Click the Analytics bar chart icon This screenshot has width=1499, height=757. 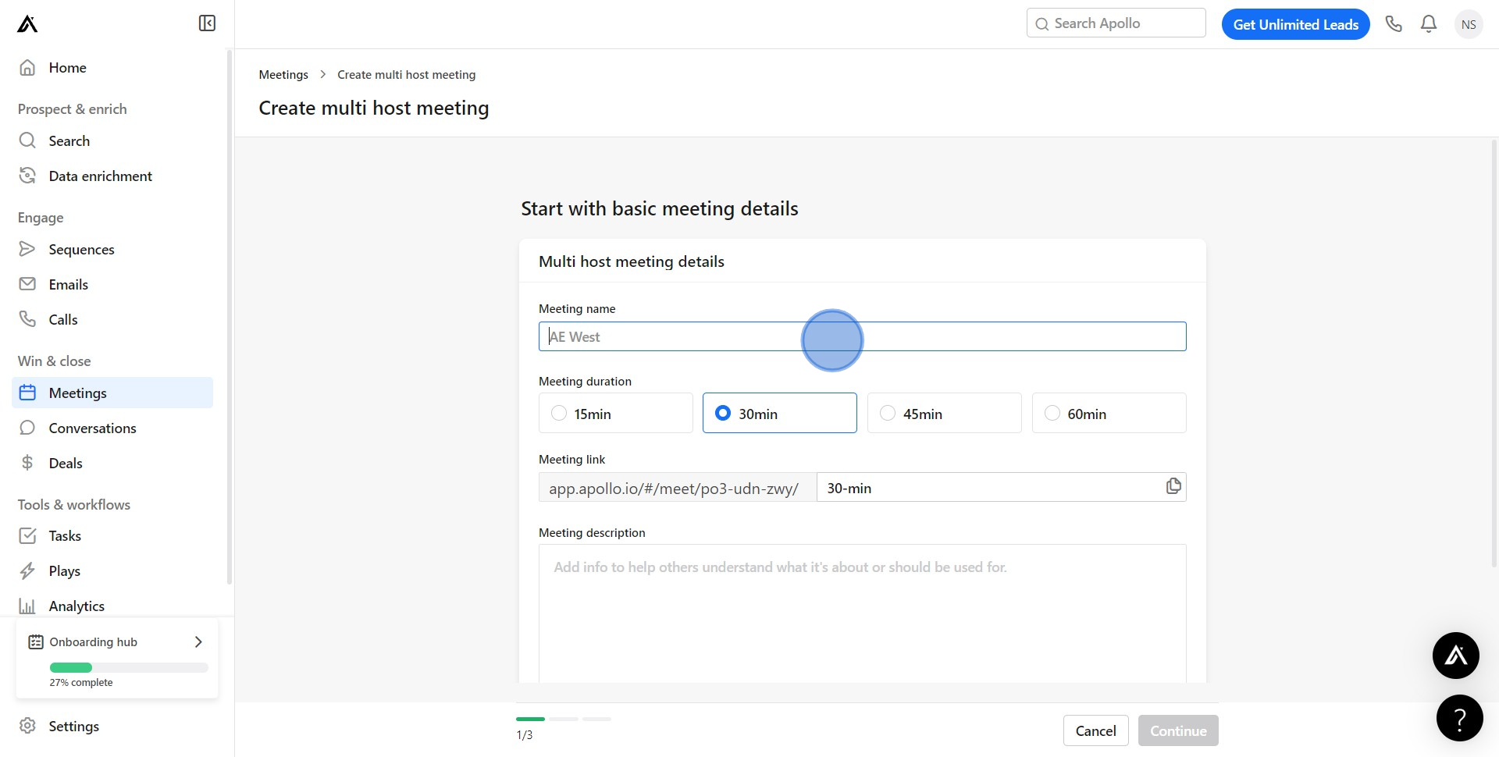coord(27,606)
